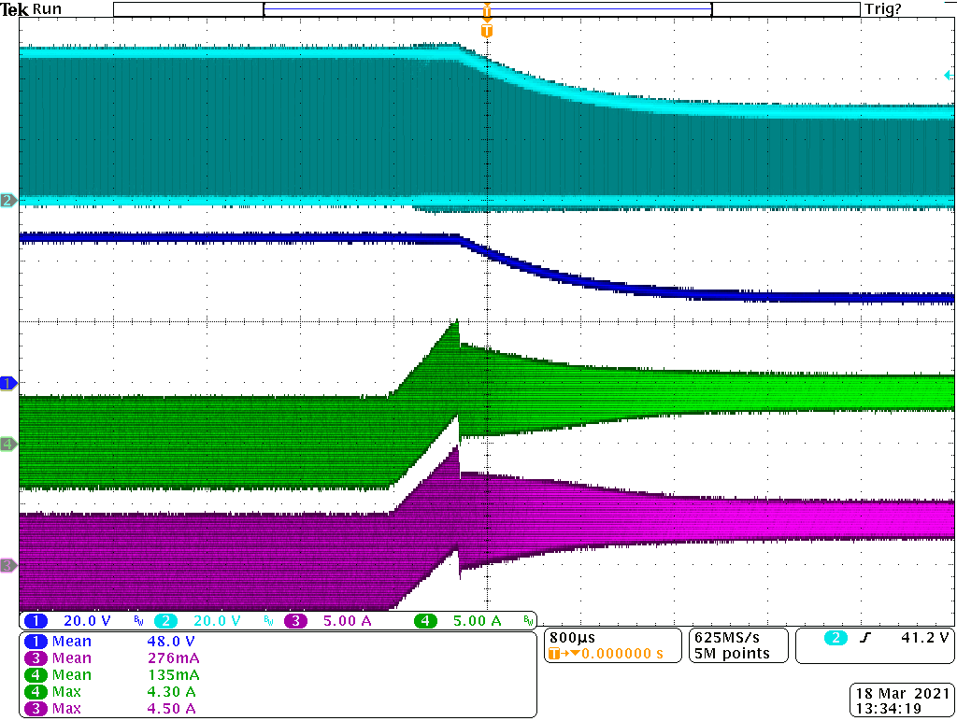Click the cyan trigger level arrow on right edge
Viewport: 957px width, 721px height.
coord(950,75)
